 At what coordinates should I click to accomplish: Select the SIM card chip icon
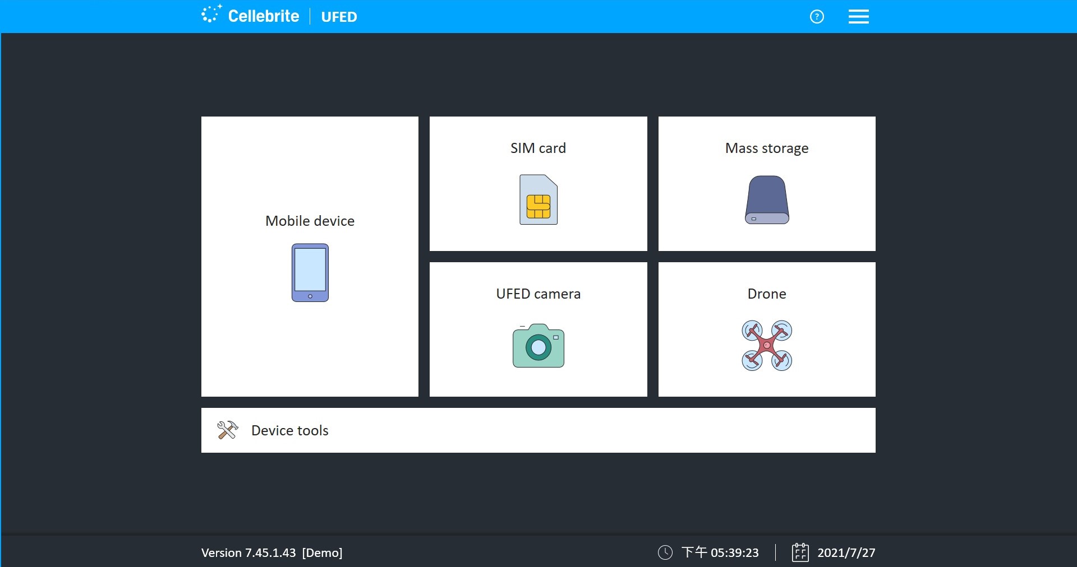click(538, 199)
